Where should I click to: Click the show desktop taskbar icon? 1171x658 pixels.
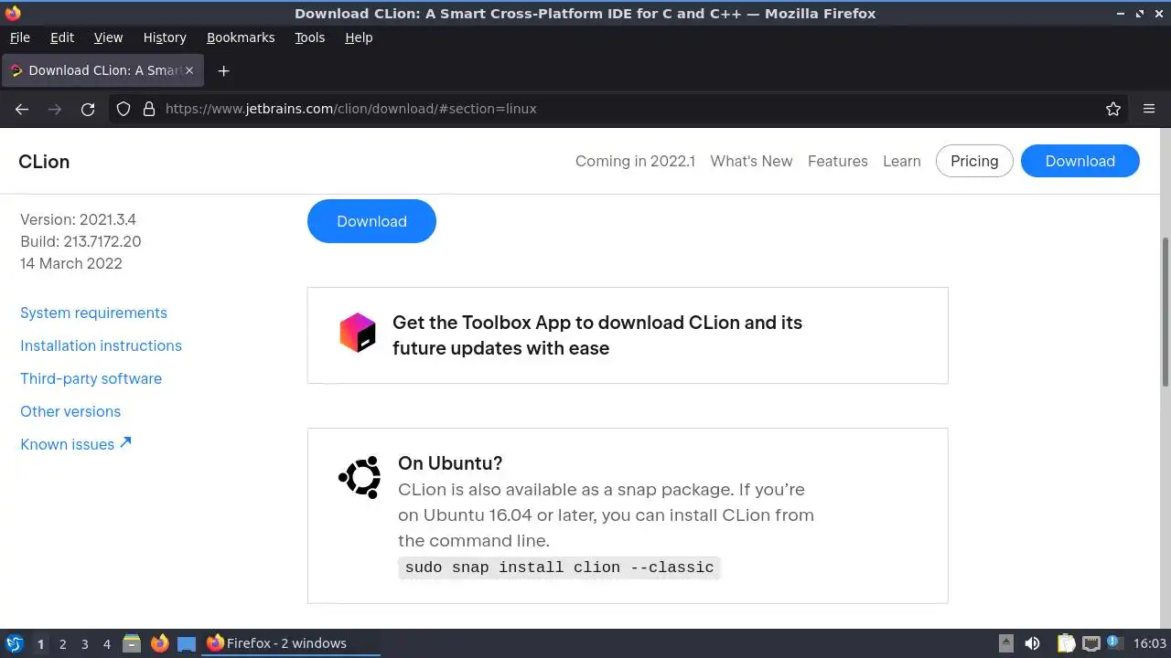tap(187, 643)
